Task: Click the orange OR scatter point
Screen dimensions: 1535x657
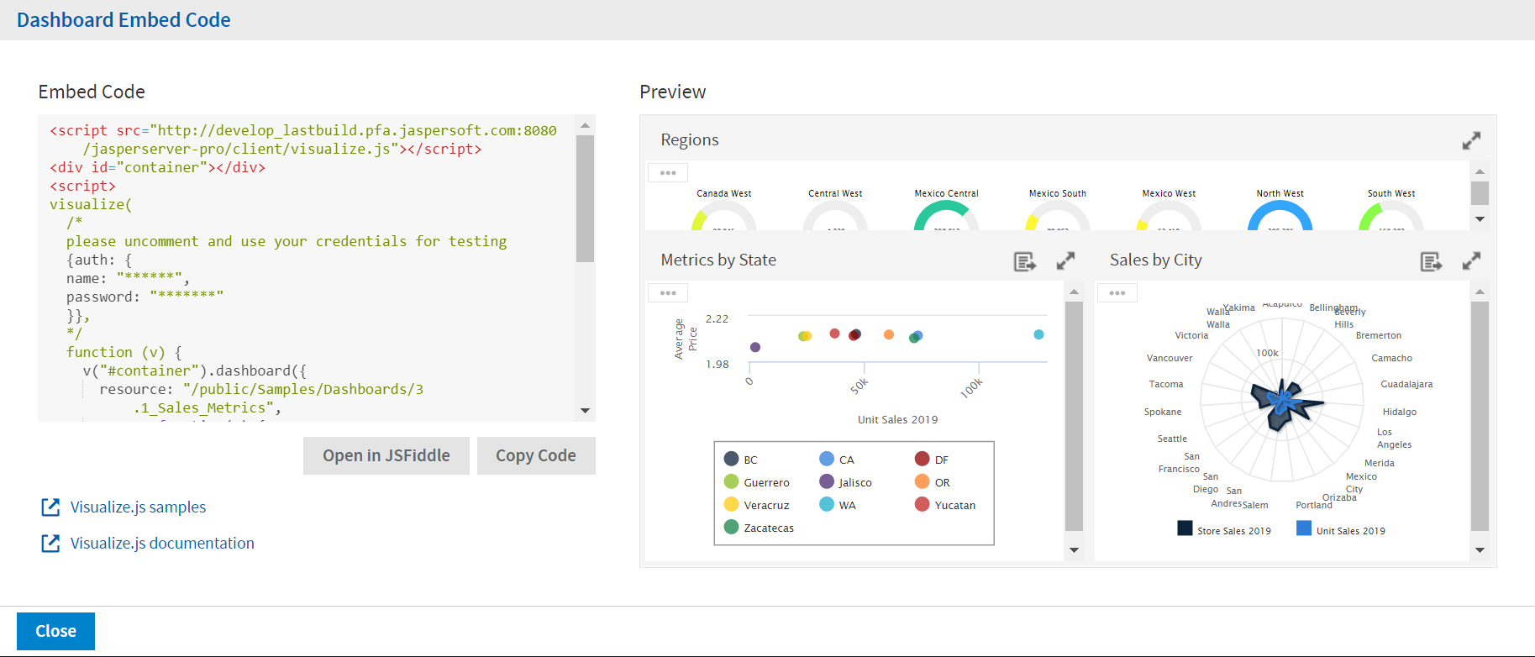Action: [x=889, y=334]
